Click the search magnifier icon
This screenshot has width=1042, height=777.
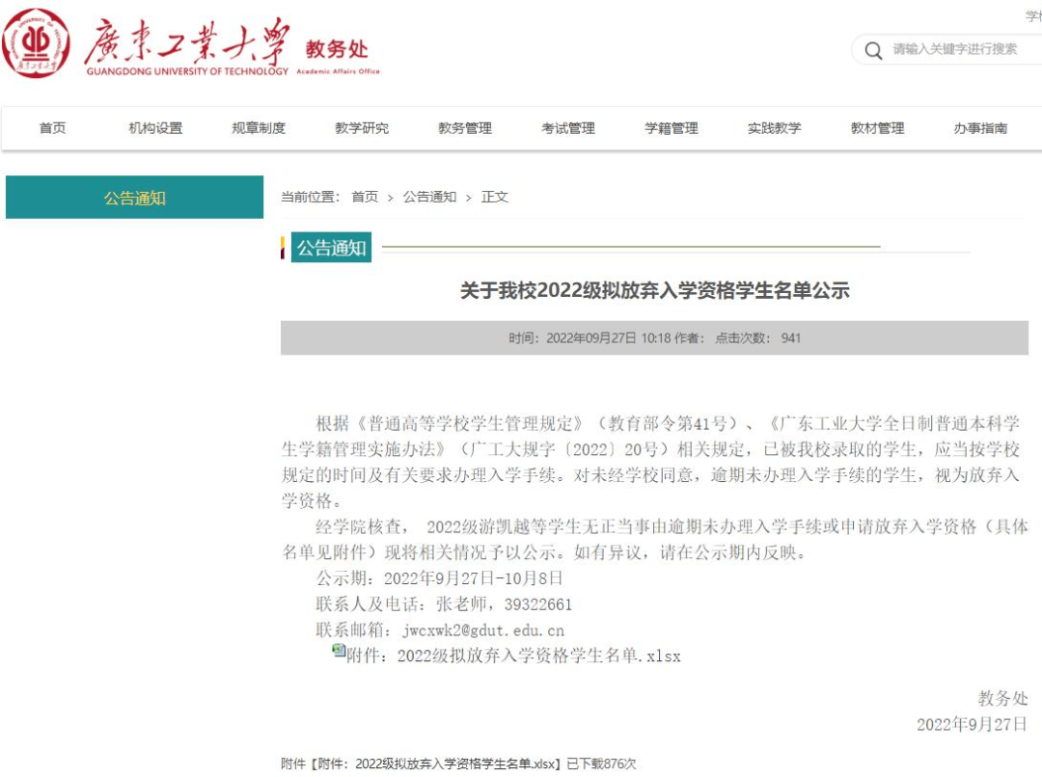pyautogui.click(x=873, y=50)
